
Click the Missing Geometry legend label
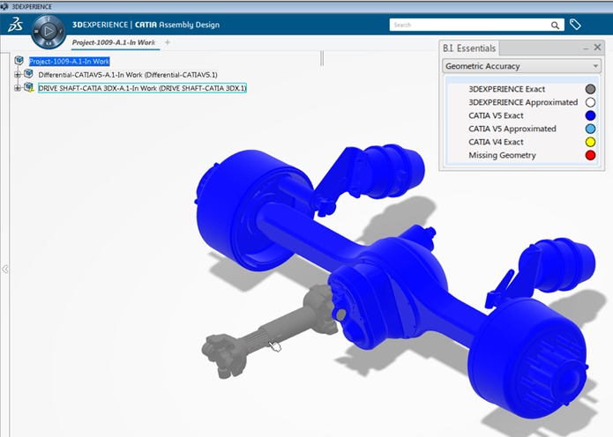[x=502, y=155]
